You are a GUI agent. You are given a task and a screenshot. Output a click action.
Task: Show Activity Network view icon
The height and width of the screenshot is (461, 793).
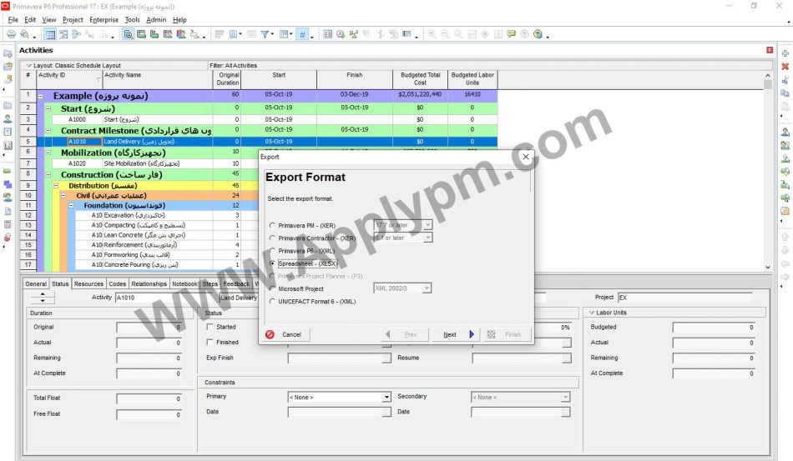click(x=76, y=34)
